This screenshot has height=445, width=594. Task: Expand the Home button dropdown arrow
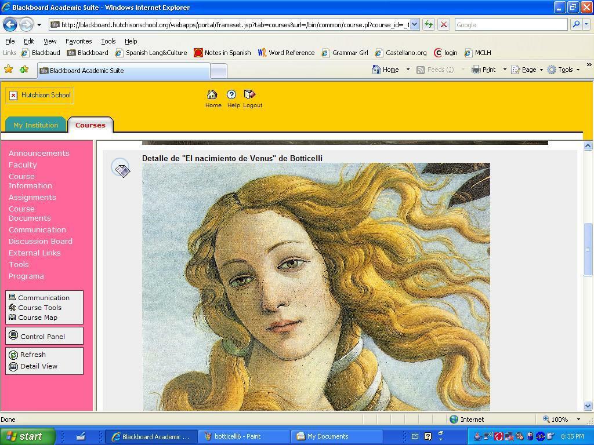tap(408, 70)
